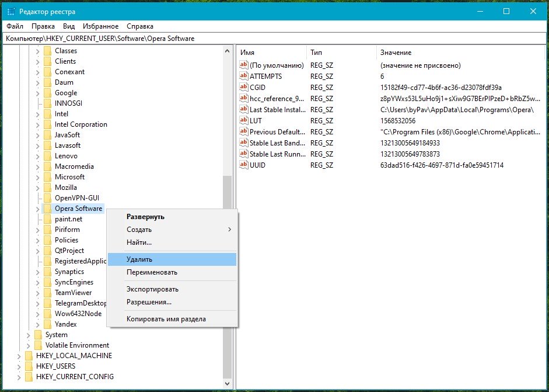Click the Значение column header
549x392 pixels.
[x=462, y=53]
